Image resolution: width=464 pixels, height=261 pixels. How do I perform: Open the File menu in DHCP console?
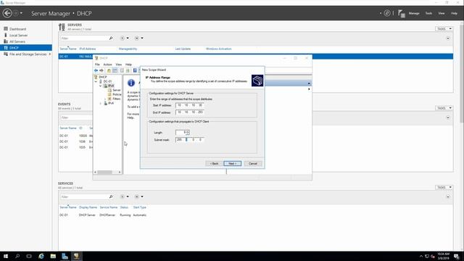97,65
